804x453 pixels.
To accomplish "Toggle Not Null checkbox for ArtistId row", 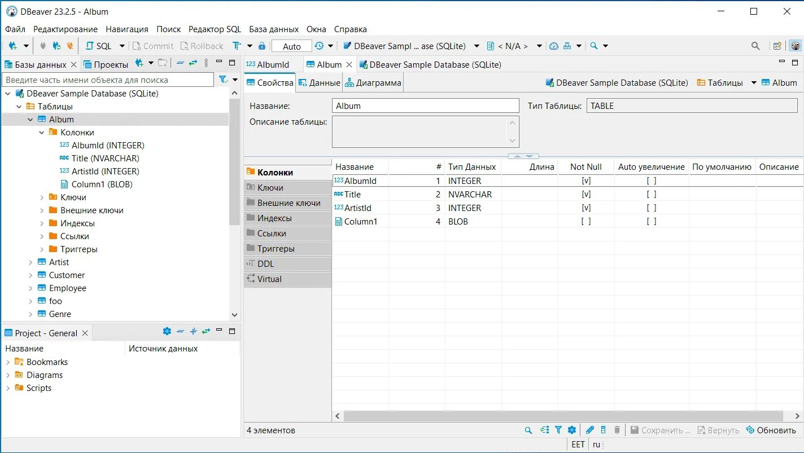I will (586, 208).
